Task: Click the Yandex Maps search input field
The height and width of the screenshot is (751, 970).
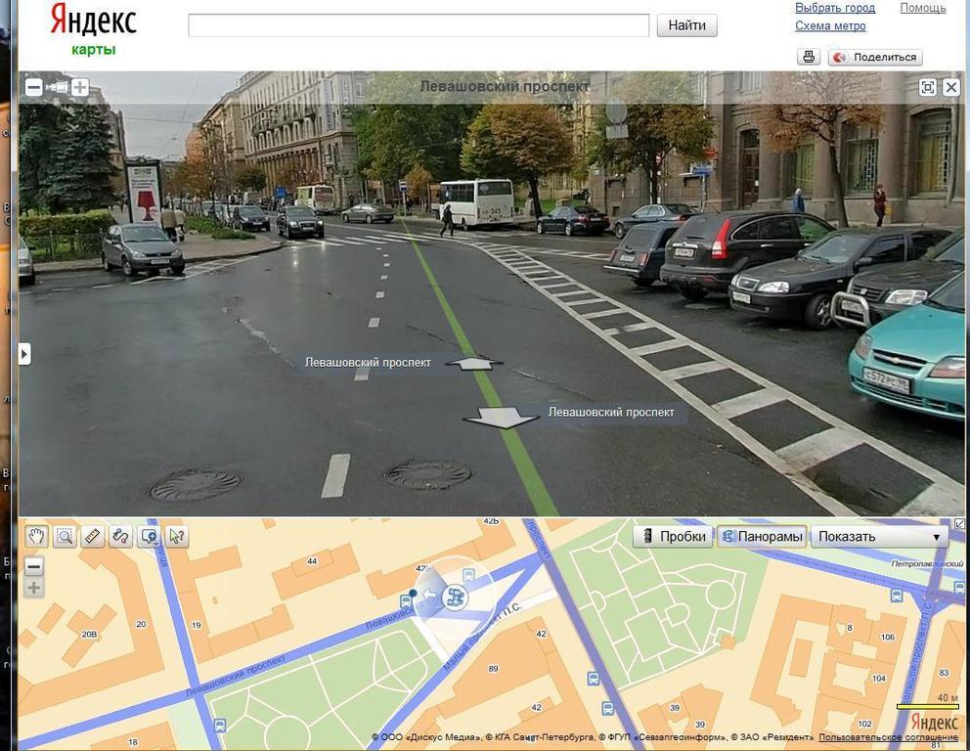Action: pyautogui.click(x=419, y=25)
